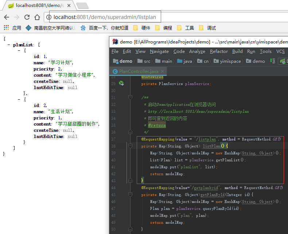
Task: Click the fold end marker at line 50
Action: [130, 229]
